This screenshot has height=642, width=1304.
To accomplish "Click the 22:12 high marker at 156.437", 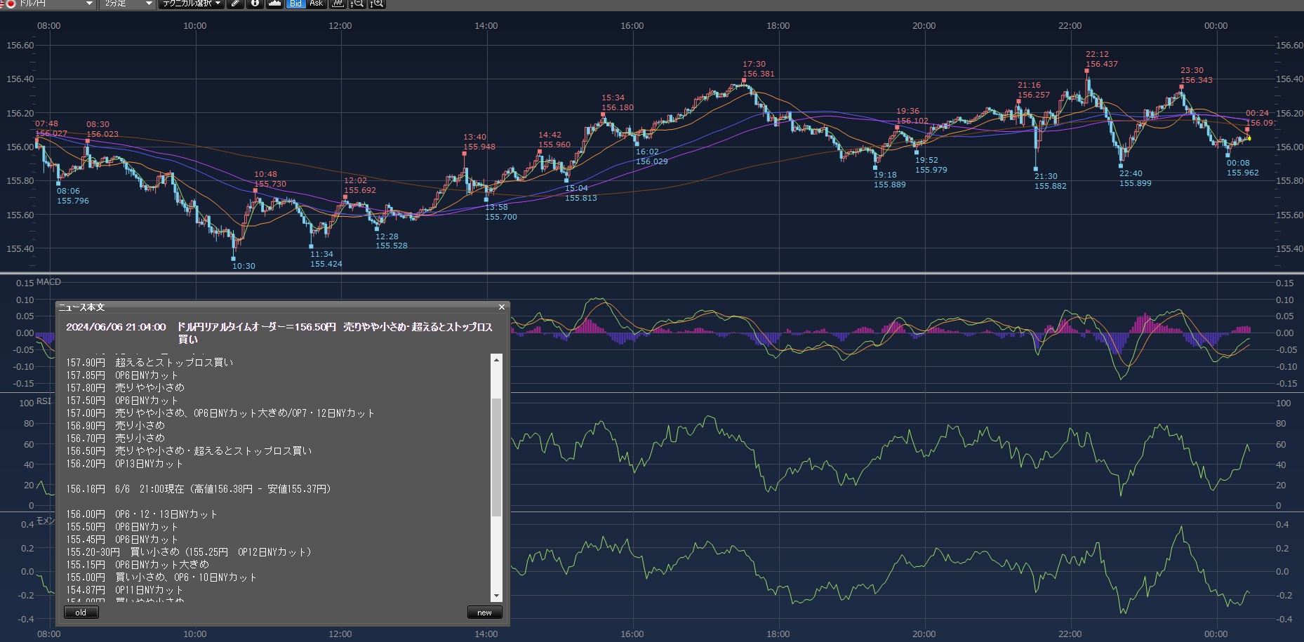I will (1087, 71).
